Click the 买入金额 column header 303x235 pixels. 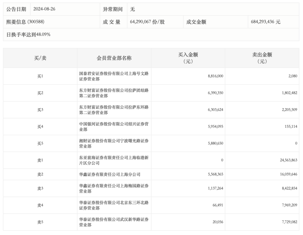pos(188,58)
